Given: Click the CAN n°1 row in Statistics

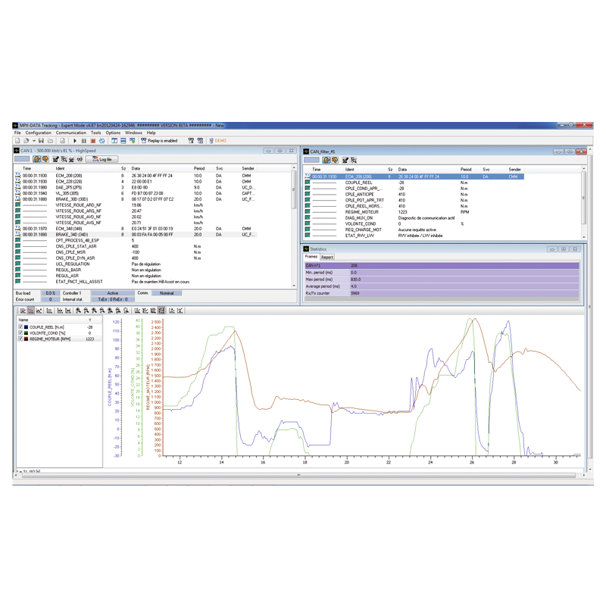Looking at the screenshot, I should [x=442, y=266].
